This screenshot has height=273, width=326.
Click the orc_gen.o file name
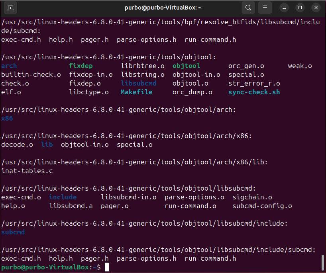pos(246,66)
